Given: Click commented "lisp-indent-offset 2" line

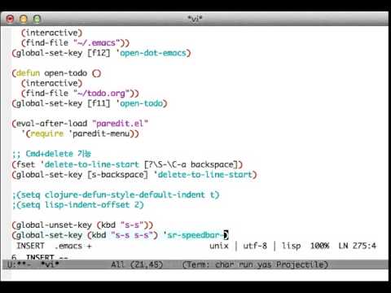Looking at the screenshot, I should [x=77, y=205].
